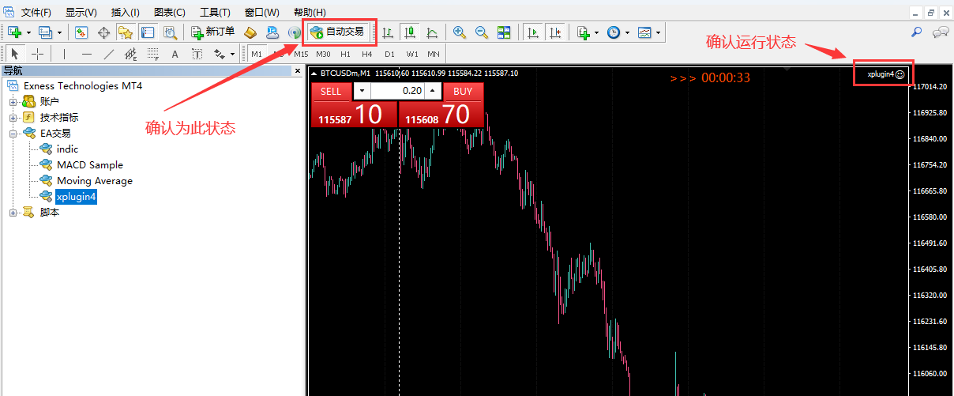
Task: Select the trendline drawing tool
Action: tap(108, 54)
